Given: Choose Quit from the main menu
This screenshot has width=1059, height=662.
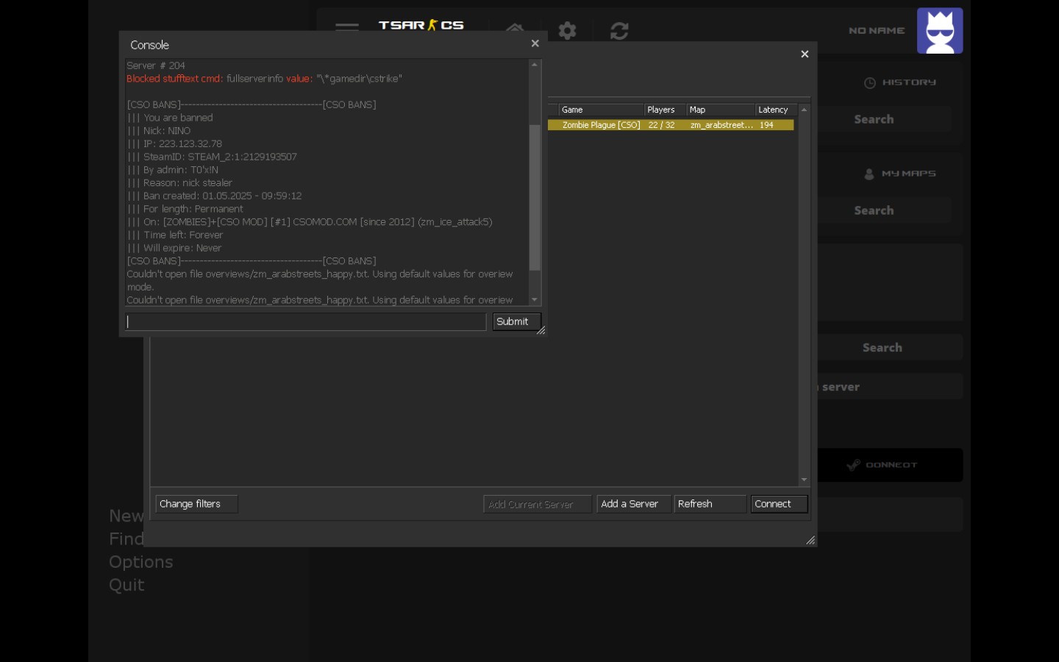Looking at the screenshot, I should point(126,586).
